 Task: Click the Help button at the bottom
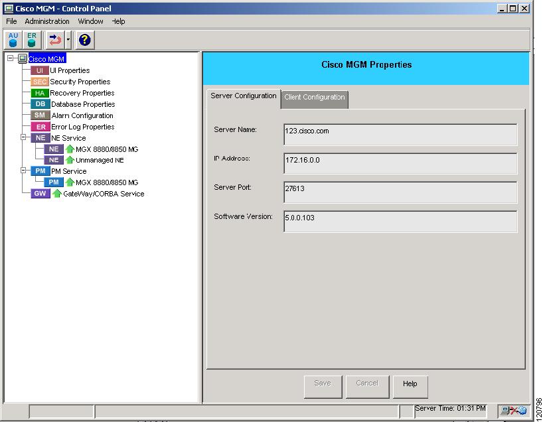pyautogui.click(x=410, y=387)
